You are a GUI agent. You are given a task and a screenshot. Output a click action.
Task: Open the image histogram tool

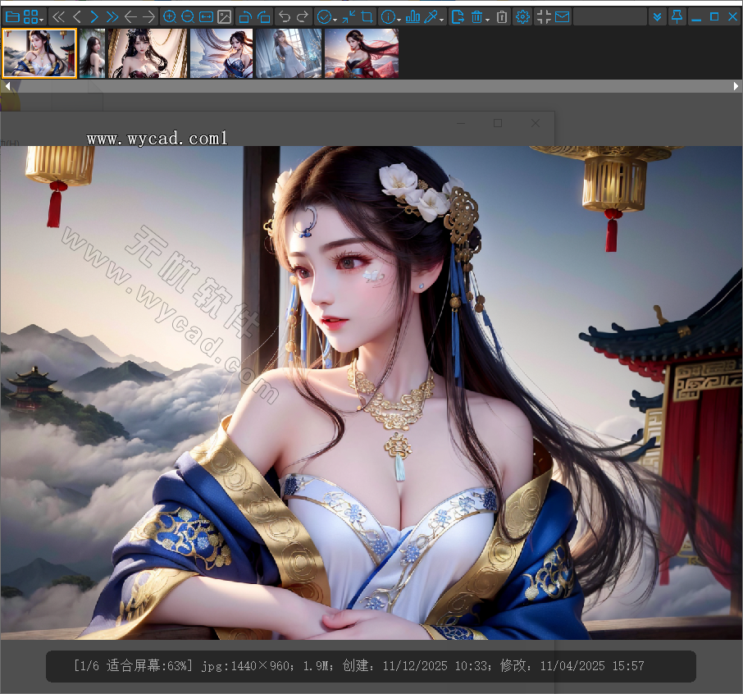point(414,16)
